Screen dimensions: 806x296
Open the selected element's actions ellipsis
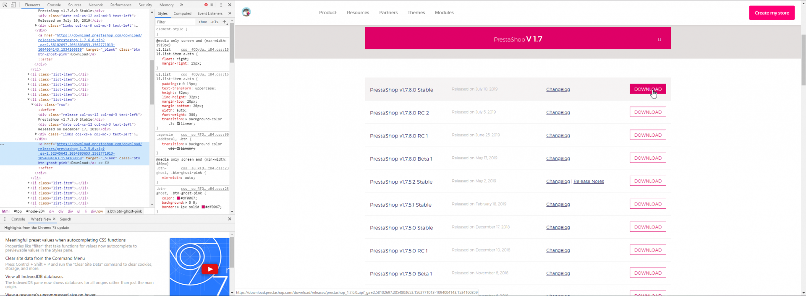click(2, 144)
